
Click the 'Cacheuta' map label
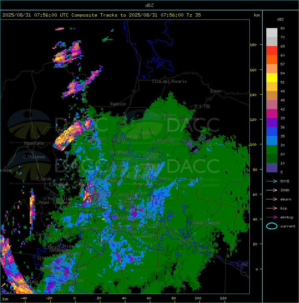tap(61, 203)
